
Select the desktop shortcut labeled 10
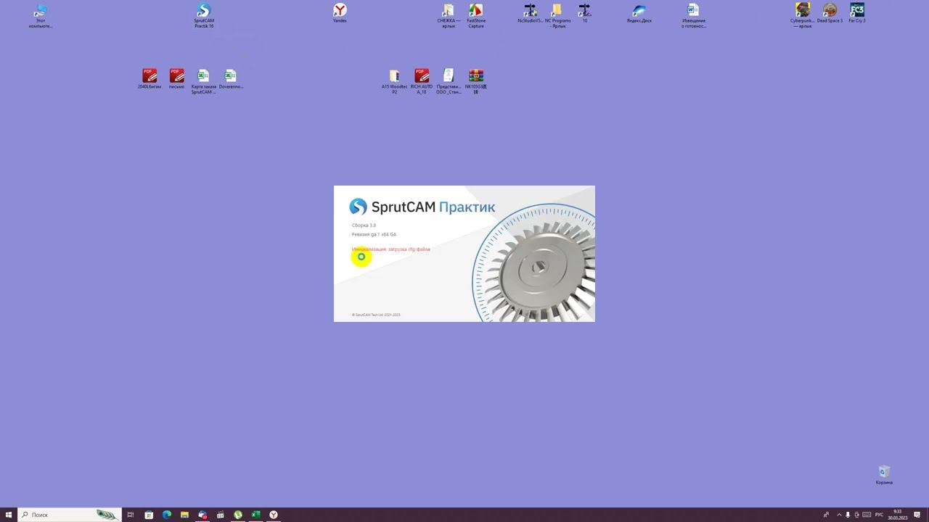(x=585, y=13)
